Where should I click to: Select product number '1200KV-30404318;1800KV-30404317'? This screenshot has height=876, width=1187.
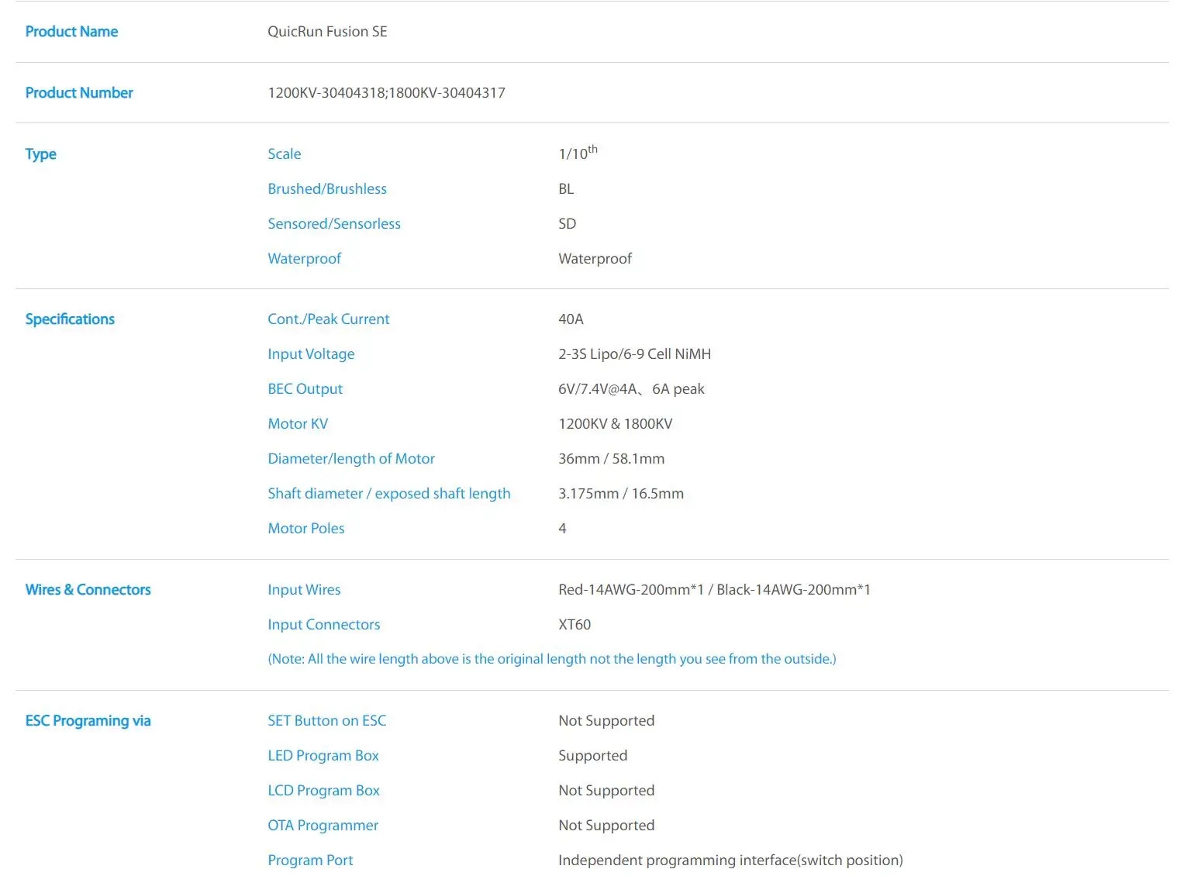pyautogui.click(x=386, y=93)
